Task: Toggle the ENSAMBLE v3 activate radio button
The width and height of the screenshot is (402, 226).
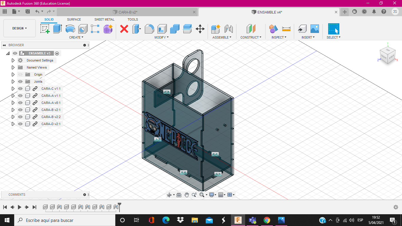Action: pos(57,53)
